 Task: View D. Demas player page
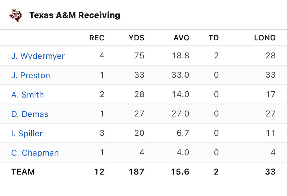[30, 114]
